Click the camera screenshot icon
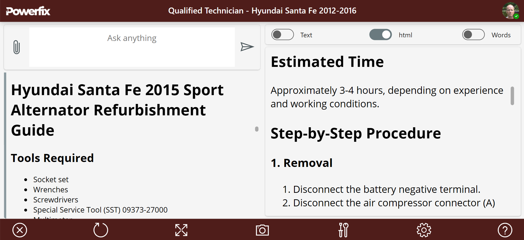Image resolution: width=524 pixels, height=240 pixels. coord(262,230)
